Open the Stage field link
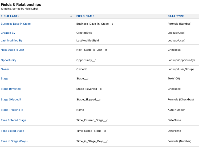Viewport: 199px width, 148px height. [x=5, y=78]
